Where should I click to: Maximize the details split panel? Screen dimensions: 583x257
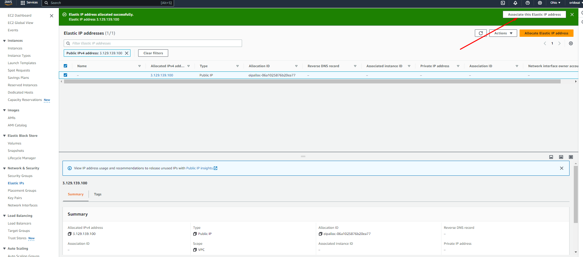[x=571, y=157]
